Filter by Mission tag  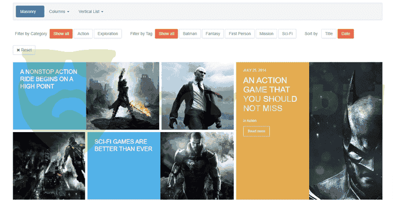tap(266, 34)
